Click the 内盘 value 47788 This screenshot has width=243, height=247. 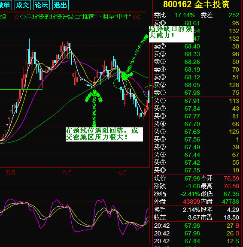[x=231, y=202]
